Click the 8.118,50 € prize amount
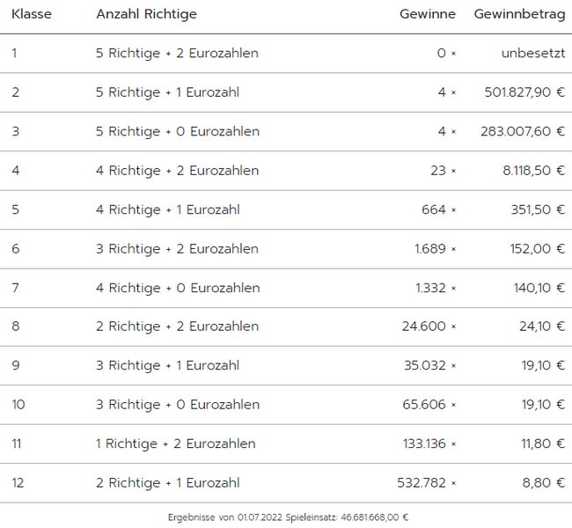 533,171
